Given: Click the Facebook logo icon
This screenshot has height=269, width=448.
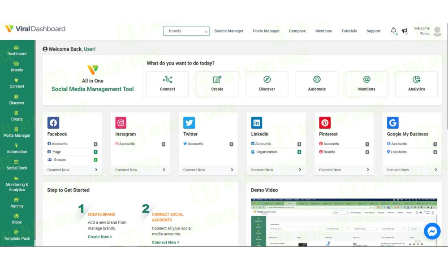Looking at the screenshot, I should [53, 123].
